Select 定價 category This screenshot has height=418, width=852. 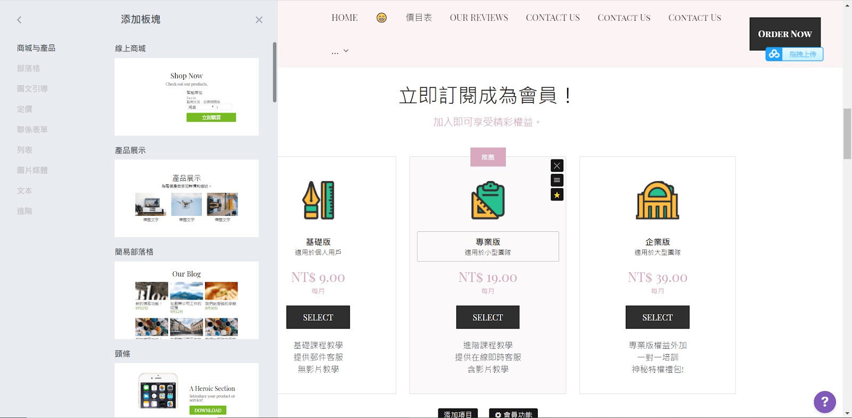[24, 109]
